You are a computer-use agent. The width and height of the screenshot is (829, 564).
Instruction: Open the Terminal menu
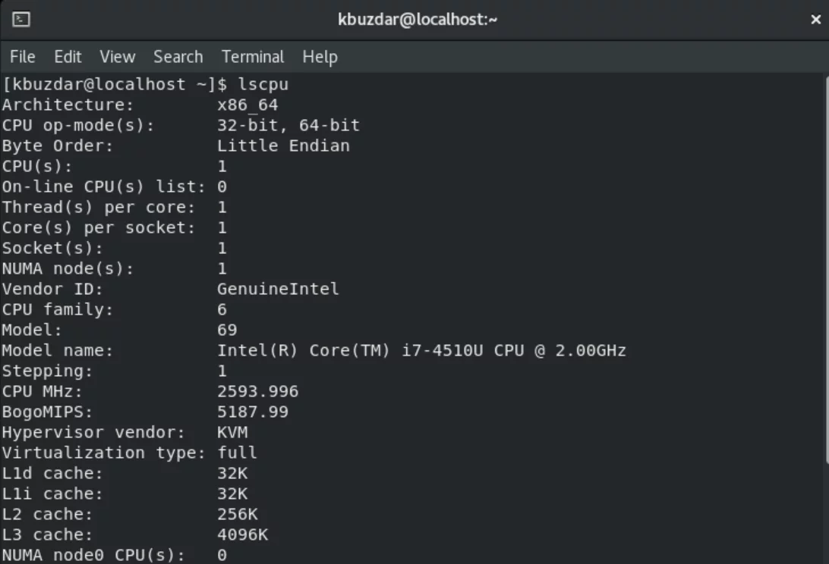(x=253, y=57)
